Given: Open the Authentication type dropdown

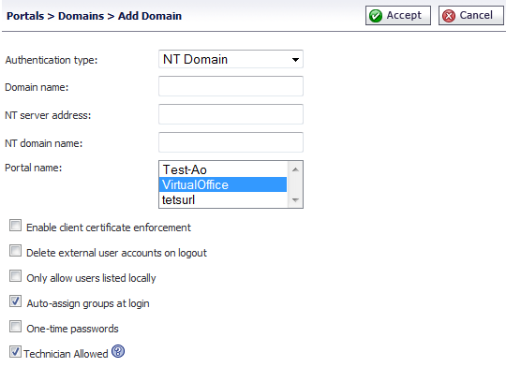Looking at the screenshot, I should (231, 59).
